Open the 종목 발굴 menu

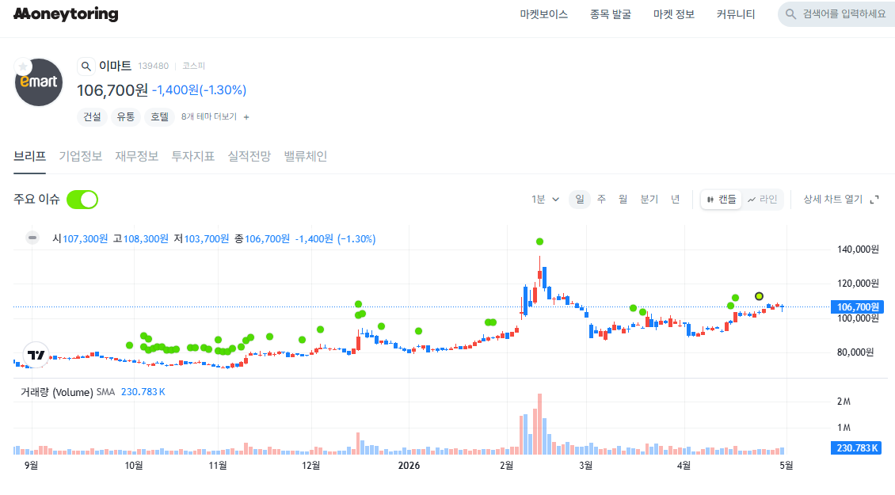(x=610, y=14)
